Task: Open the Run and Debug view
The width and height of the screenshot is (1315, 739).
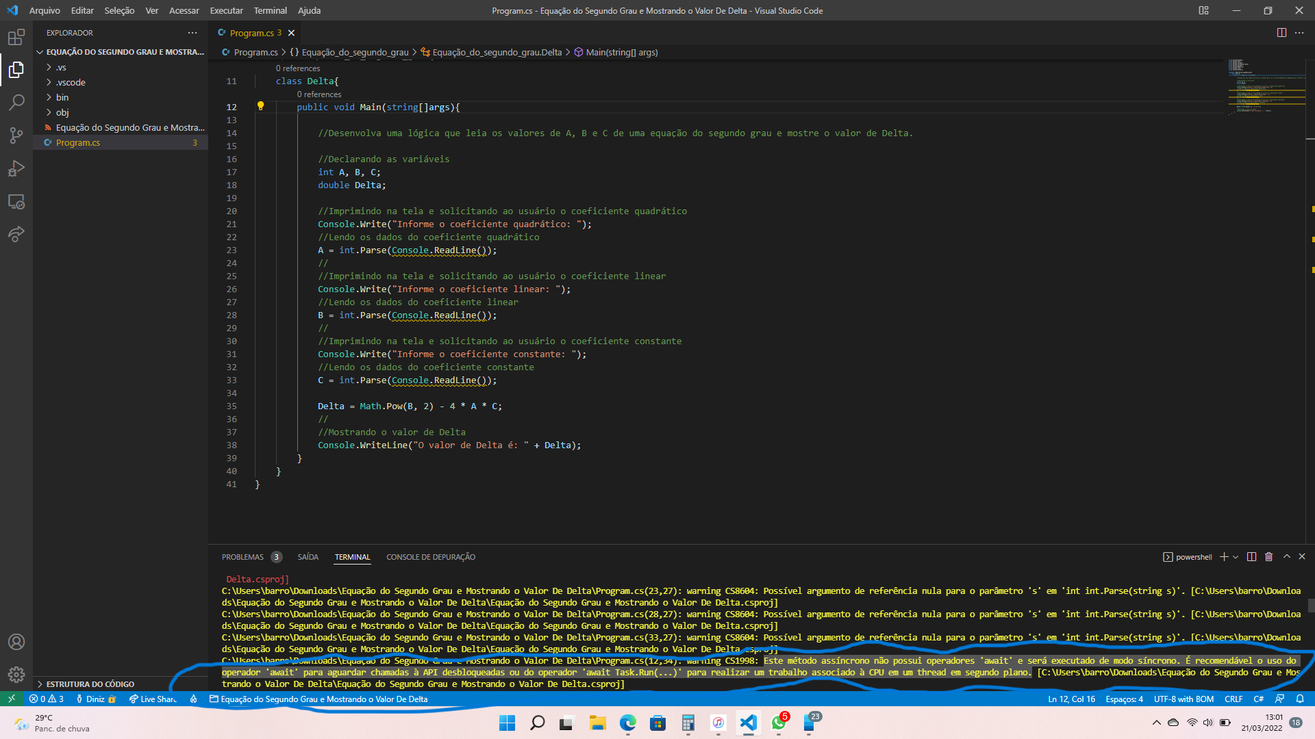Action: click(16, 168)
